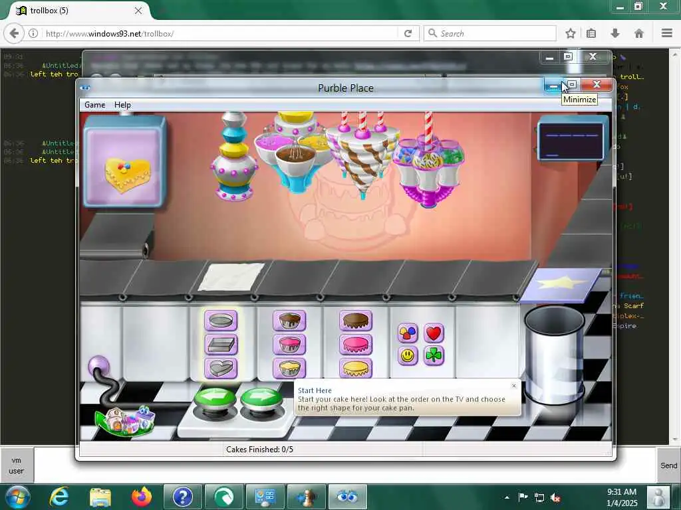Click the browser URL address field
The height and width of the screenshot is (510, 681).
219,33
